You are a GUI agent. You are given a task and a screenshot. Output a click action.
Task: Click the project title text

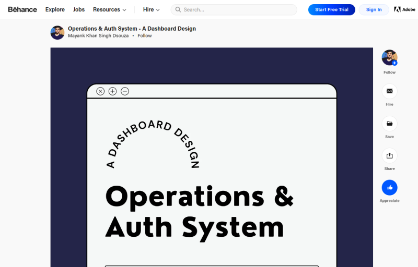pos(132,29)
